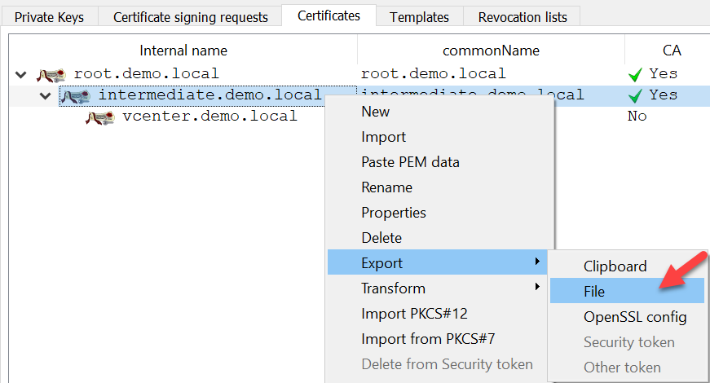This screenshot has height=383, width=710.
Task: Choose File from the Export submenu
Action: (594, 291)
